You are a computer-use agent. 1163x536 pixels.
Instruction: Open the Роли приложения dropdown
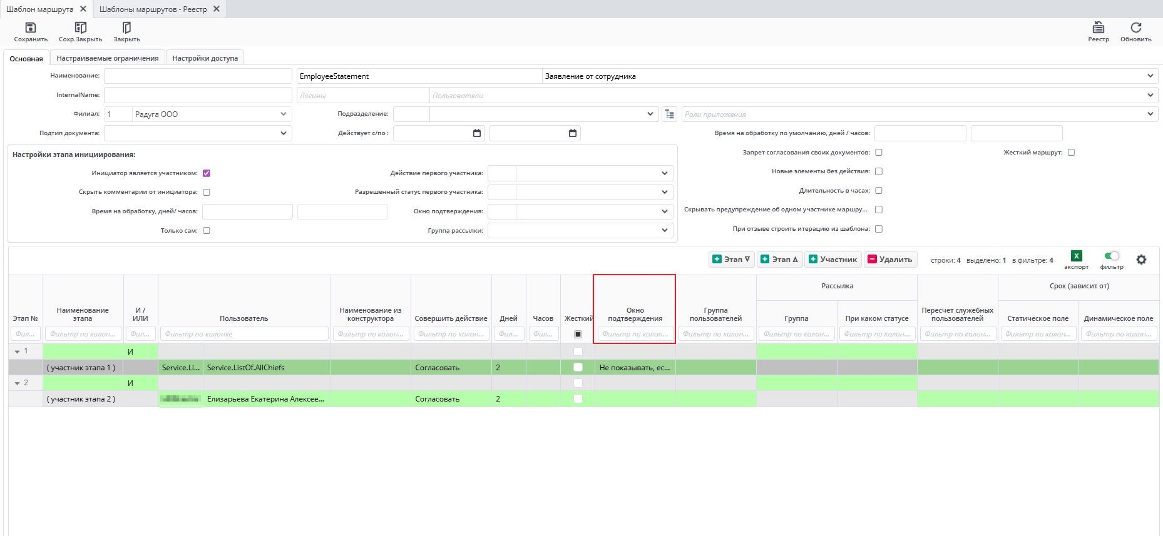(x=1150, y=114)
